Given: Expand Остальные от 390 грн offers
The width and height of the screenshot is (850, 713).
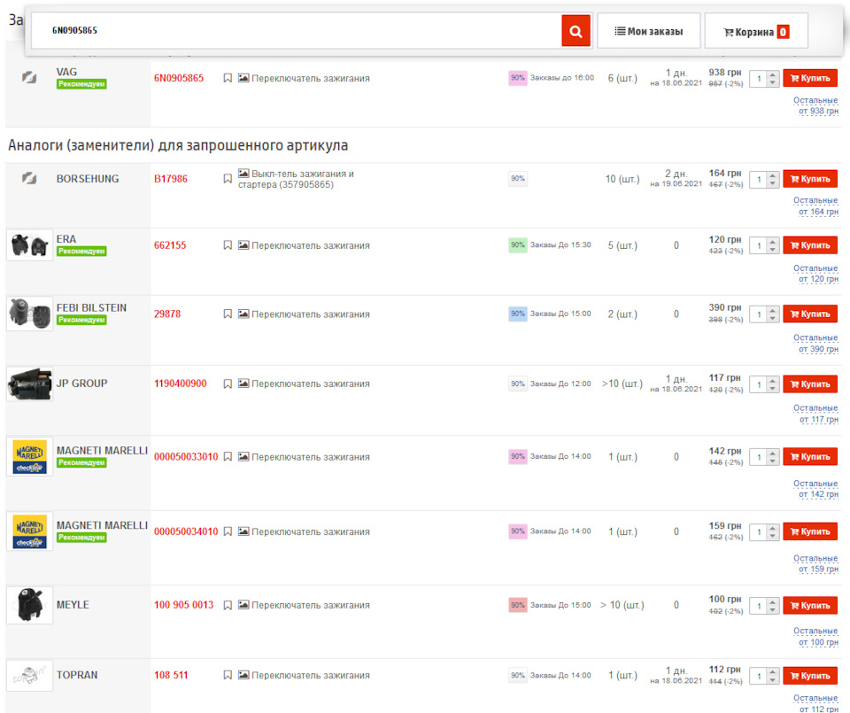Looking at the screenshot, I should (815, 344).
